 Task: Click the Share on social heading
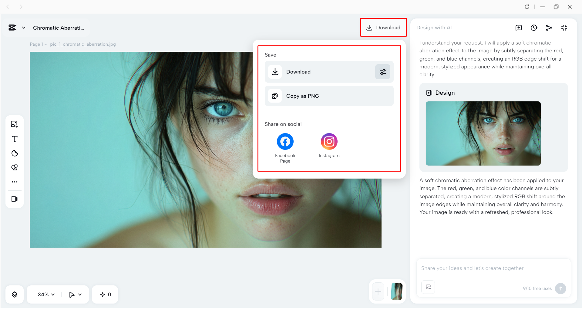[x=283, y=124]
